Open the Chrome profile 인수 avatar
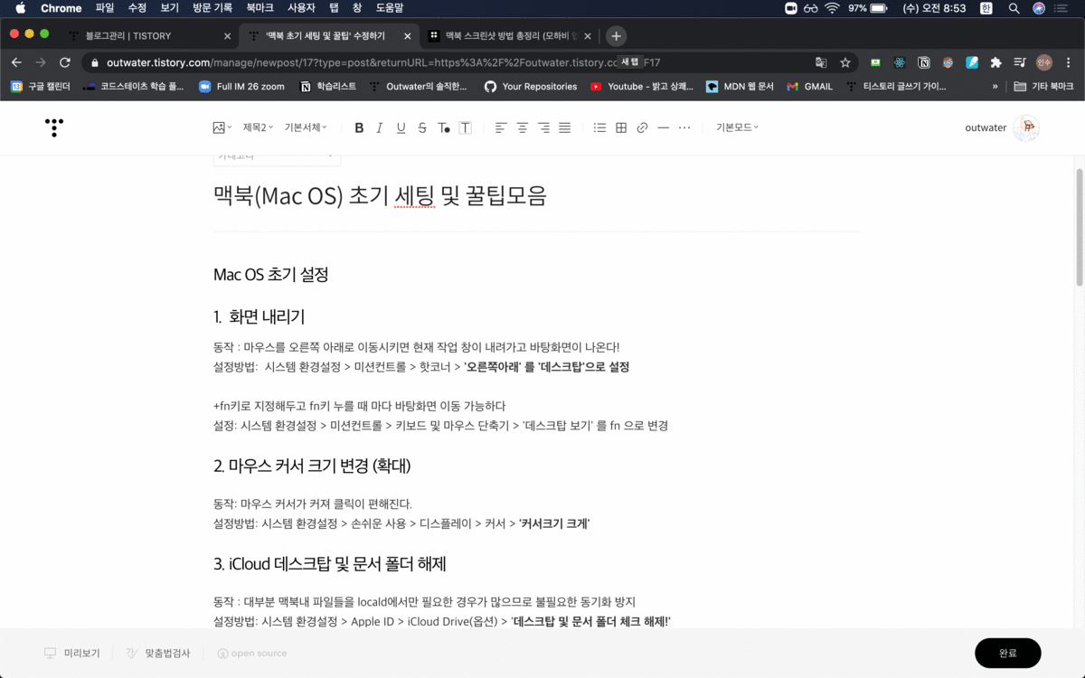 pos(1044,62)
